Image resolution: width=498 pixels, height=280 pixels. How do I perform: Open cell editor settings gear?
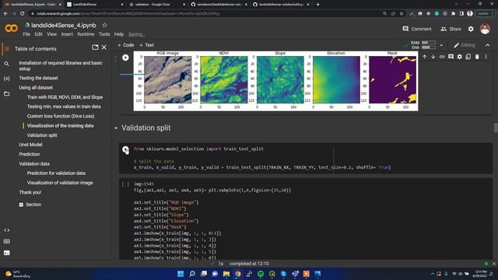[x=460, y=57]
